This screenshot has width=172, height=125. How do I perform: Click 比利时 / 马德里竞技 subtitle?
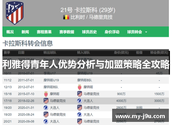92,17
